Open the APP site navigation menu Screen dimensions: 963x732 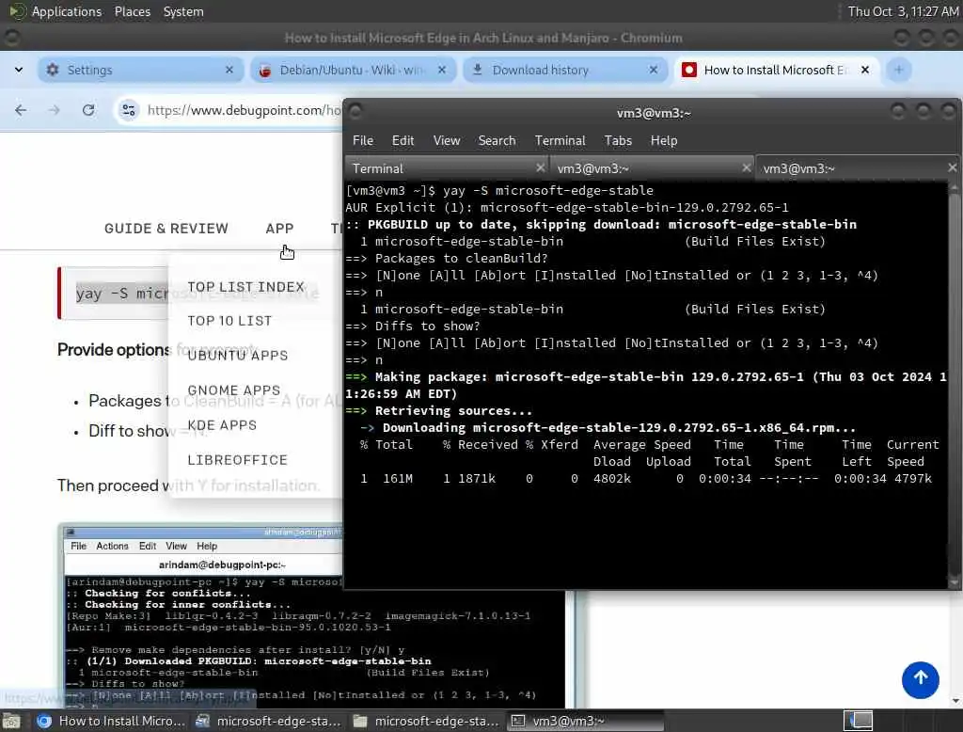coord(279,229)
